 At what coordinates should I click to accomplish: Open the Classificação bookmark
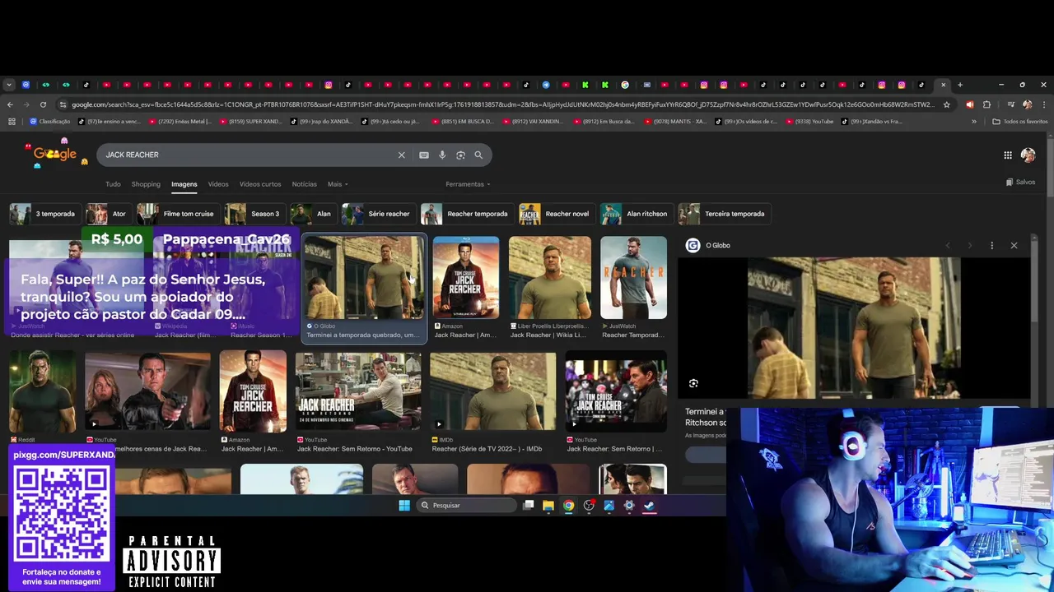coord(50,122)
